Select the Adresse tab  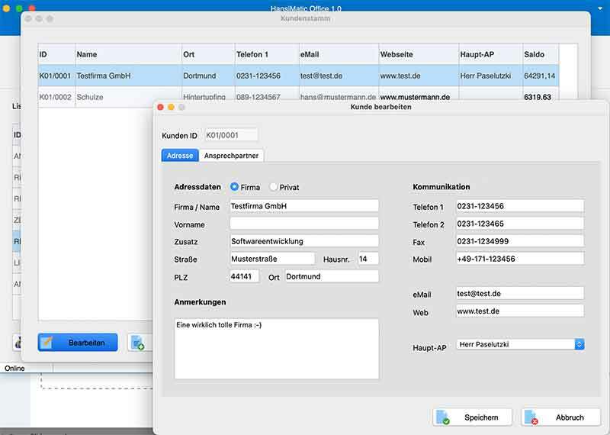click(x=180, y=156)
